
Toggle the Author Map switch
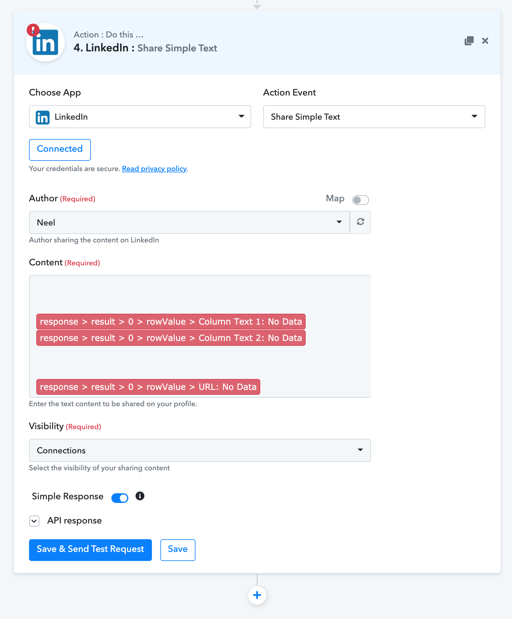(x=360, y=200)
